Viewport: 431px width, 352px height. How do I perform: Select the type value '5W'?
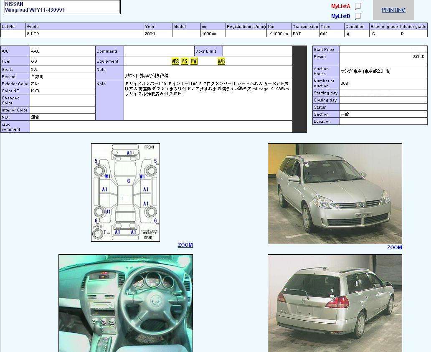coord(323,33)
